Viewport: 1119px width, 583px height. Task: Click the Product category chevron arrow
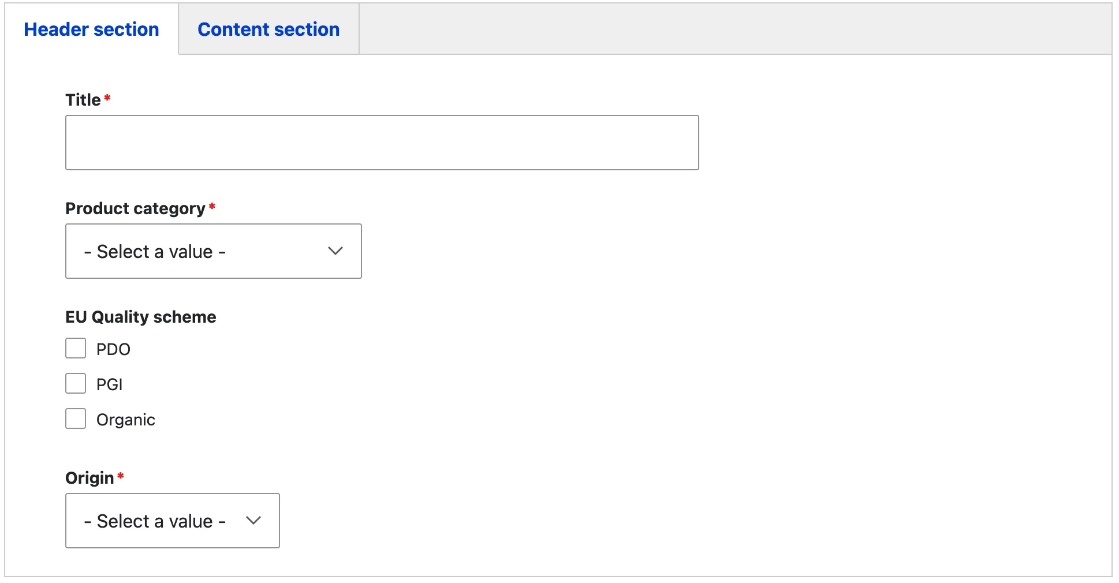(335, 251)
